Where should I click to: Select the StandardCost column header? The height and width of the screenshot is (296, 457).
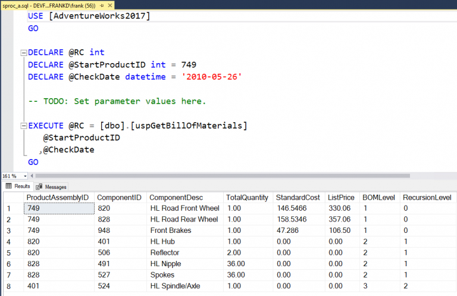click(x=298, y=197)
